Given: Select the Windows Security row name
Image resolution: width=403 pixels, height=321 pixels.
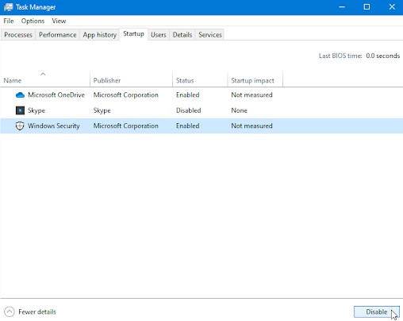Looking at the screenshot, I should tap(54, 126).
